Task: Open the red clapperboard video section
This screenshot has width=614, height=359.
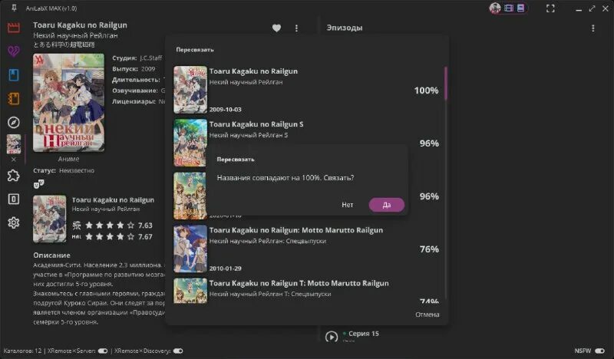Action: (14, 28)
